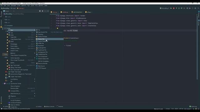Select Clean Python Compiled Files entry
This screenshot has height=112, width=200.
22,55
